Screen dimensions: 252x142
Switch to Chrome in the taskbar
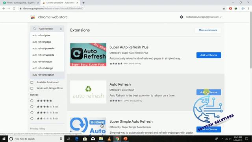[x=117, y=138]
